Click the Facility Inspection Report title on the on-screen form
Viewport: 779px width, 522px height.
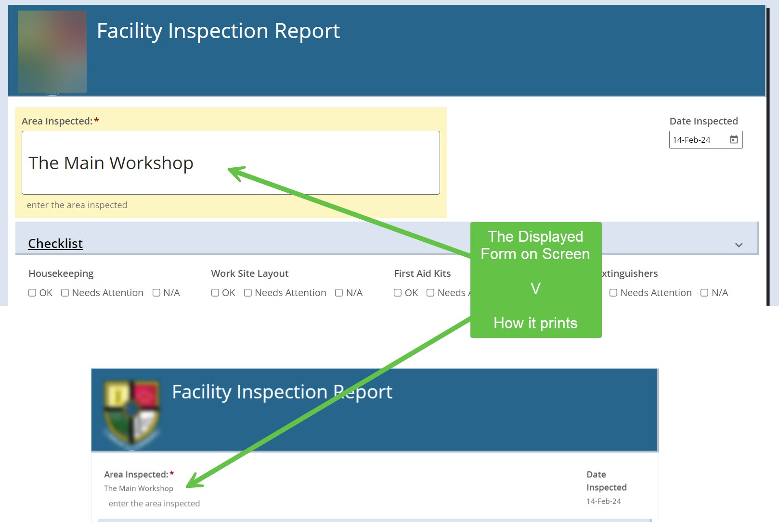tap(218, 31)
